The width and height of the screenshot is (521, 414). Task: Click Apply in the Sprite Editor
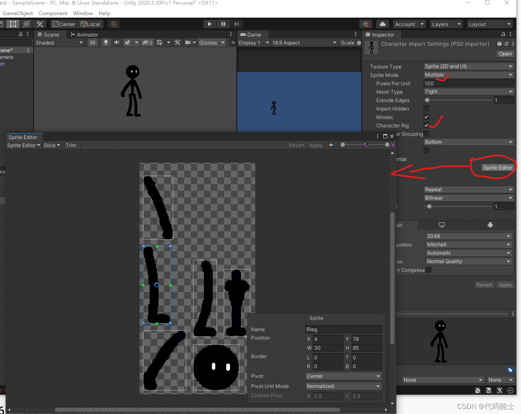pyautogui.click(x=315, y=145)
